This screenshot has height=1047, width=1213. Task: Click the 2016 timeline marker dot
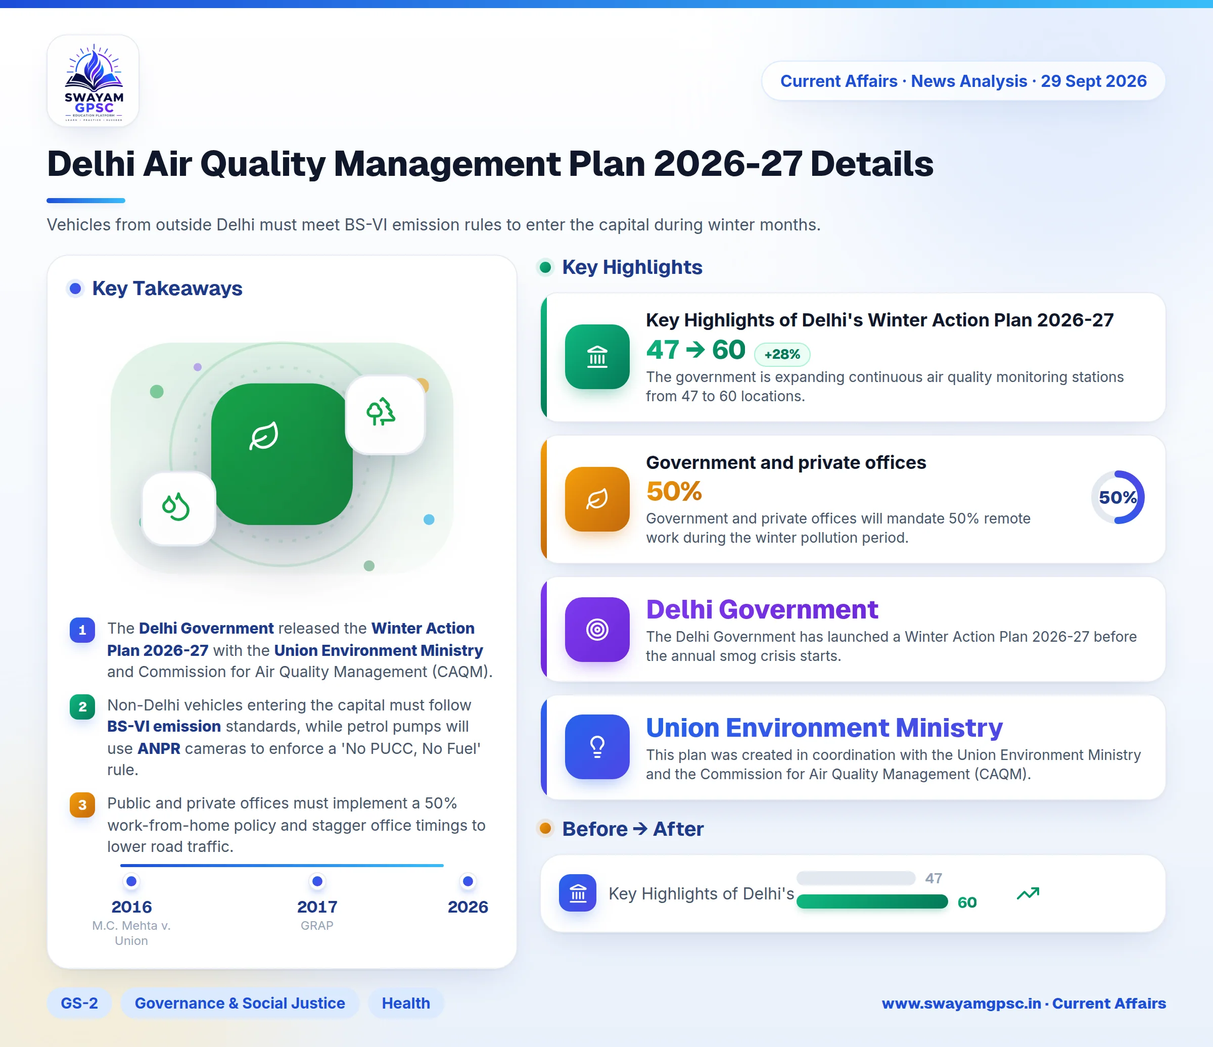pyautogui.click(x=132, y=881)
